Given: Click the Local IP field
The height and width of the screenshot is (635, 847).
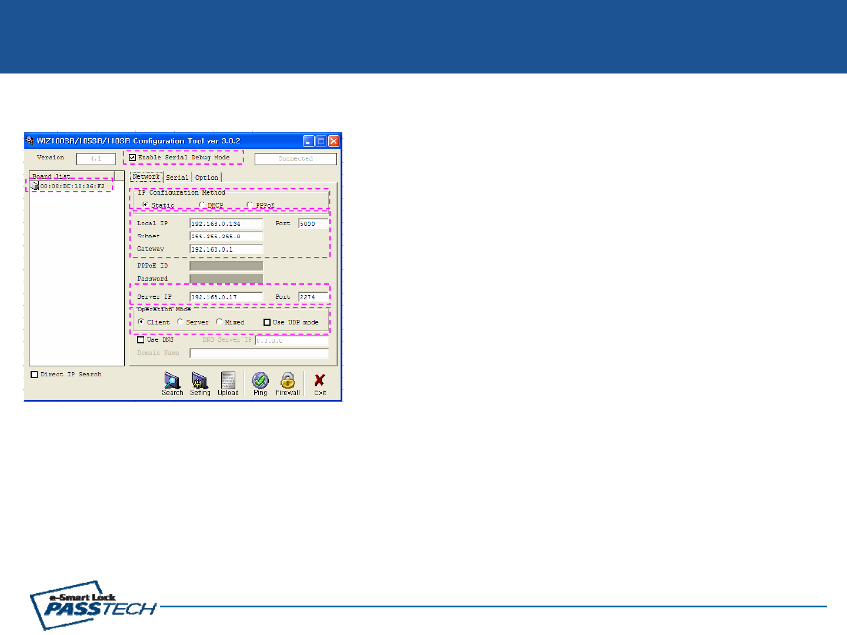Looking at the screenshot, I should point(226,223).
